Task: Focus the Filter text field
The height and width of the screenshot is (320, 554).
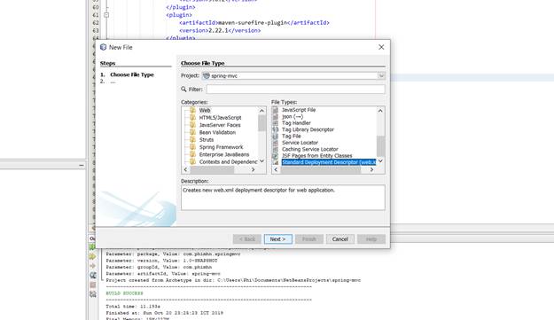Action: point(296,90)
